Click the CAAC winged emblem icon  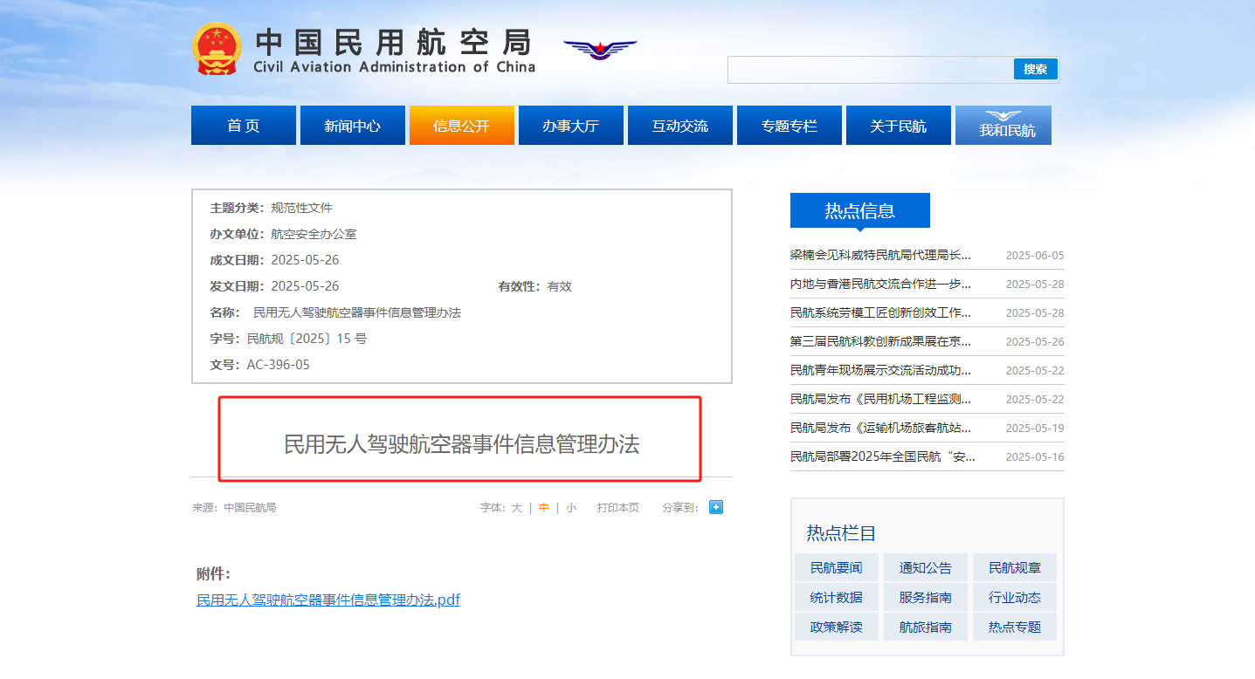[600, 50]
